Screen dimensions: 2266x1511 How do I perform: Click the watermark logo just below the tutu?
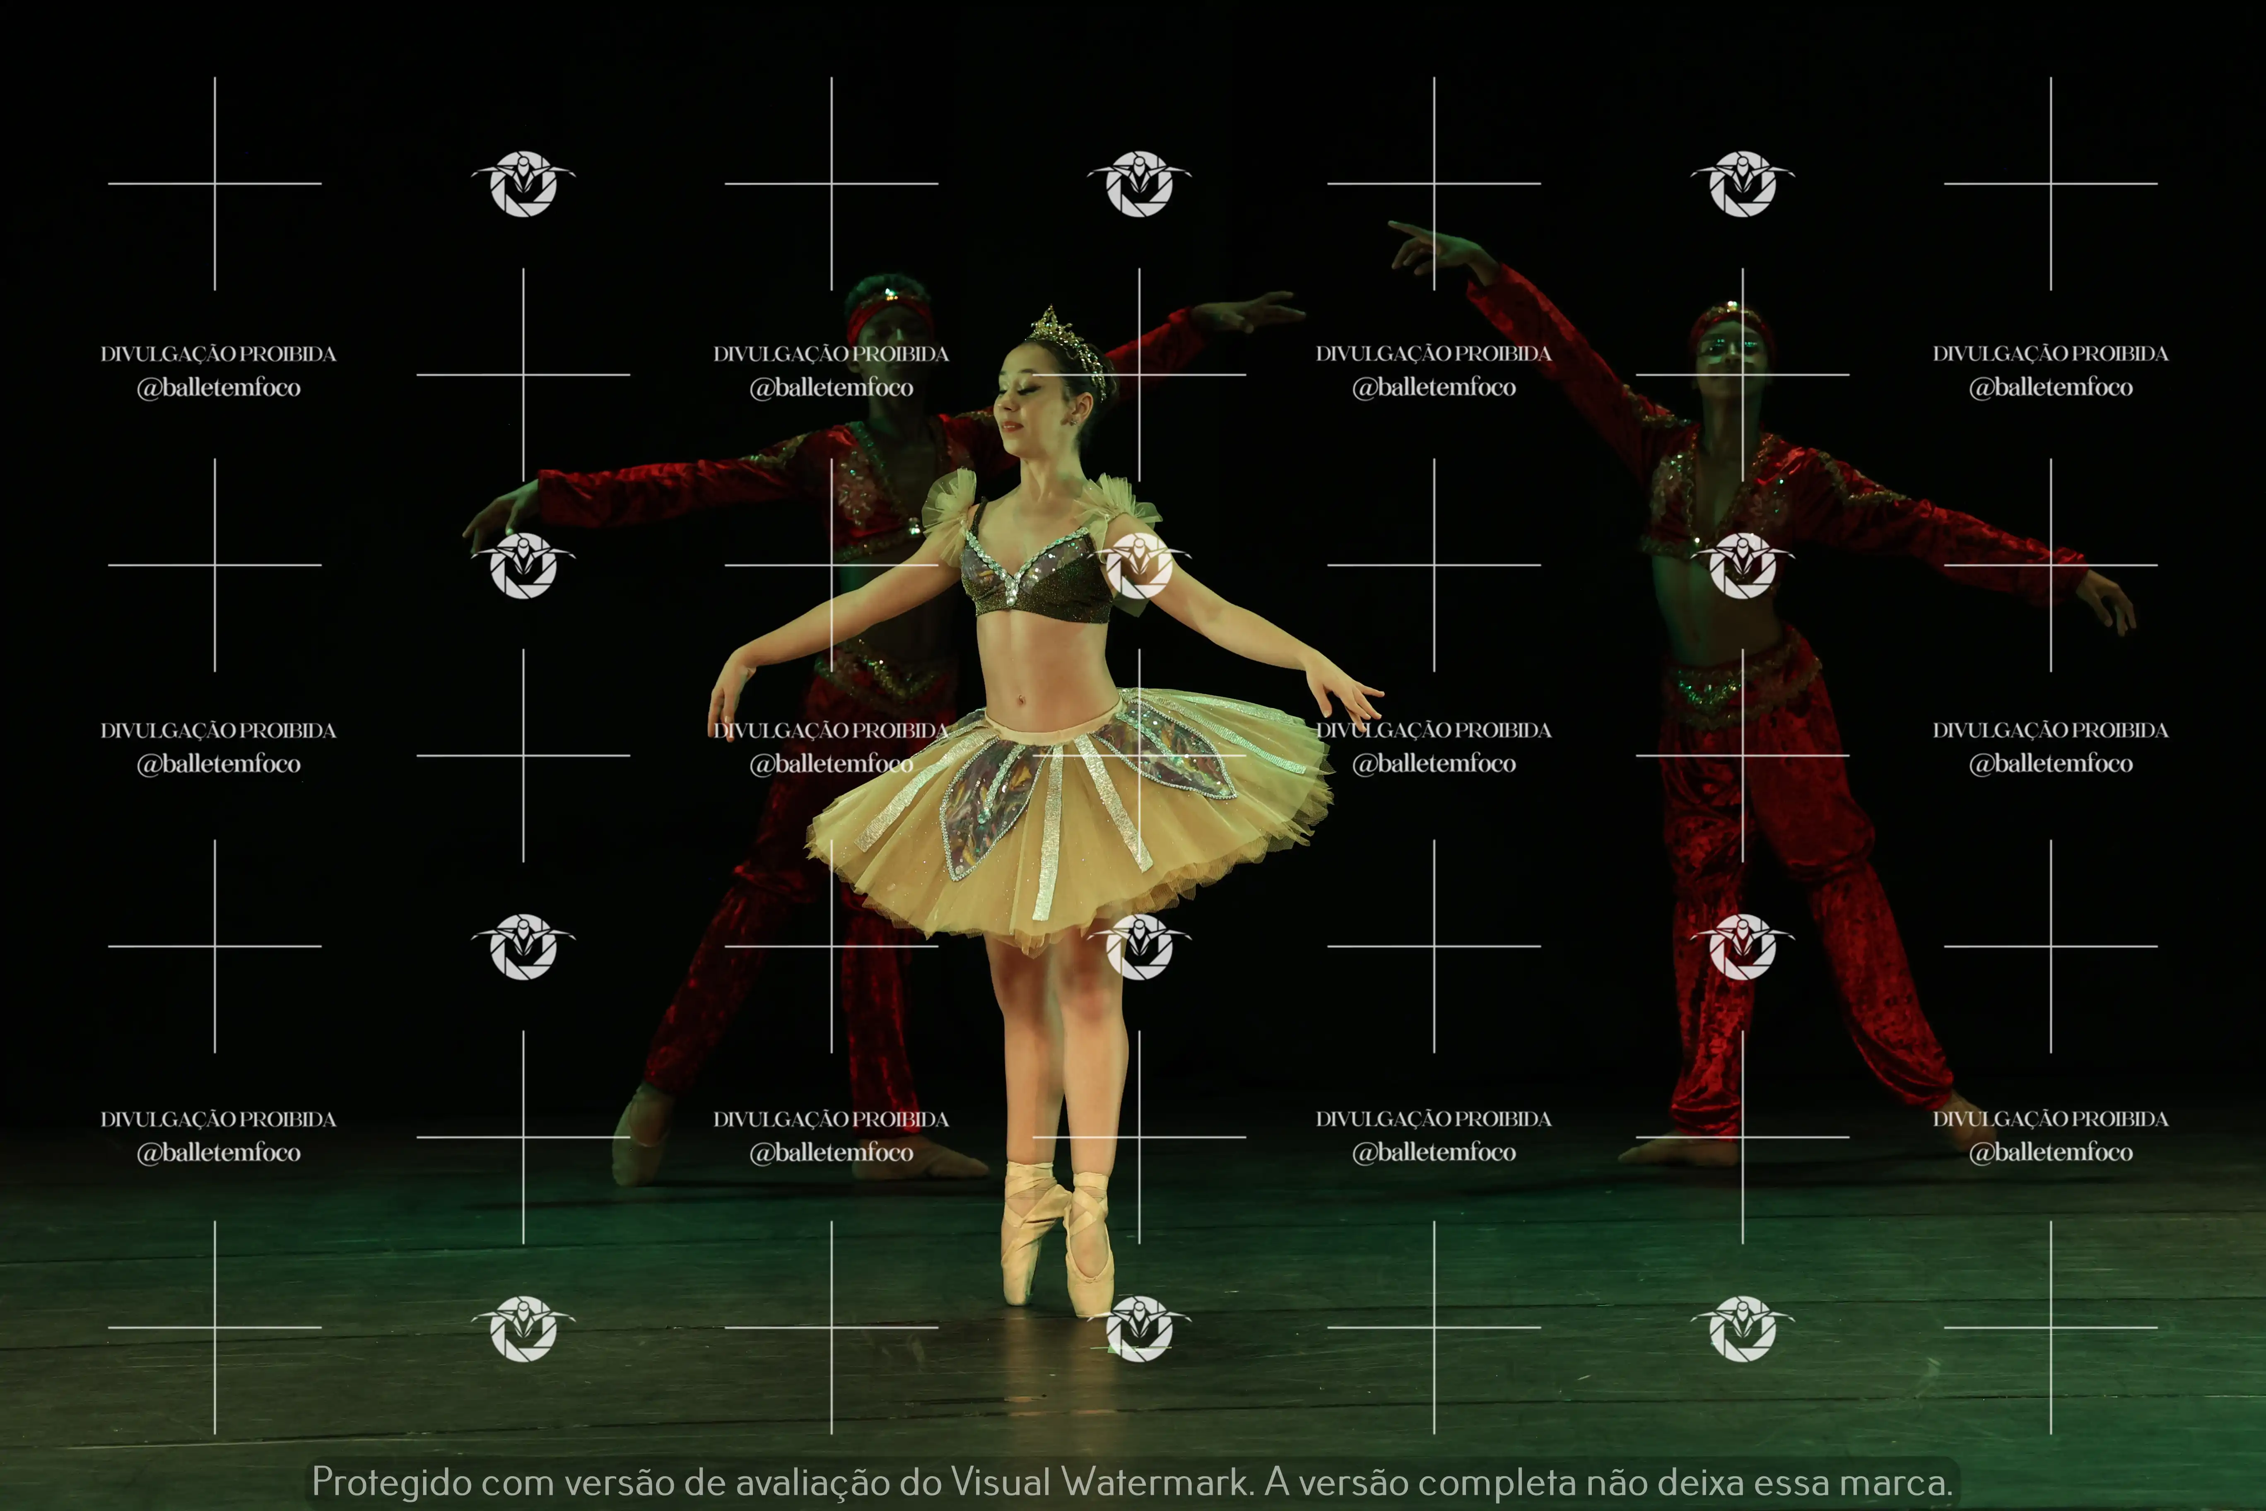(1139, 946)
